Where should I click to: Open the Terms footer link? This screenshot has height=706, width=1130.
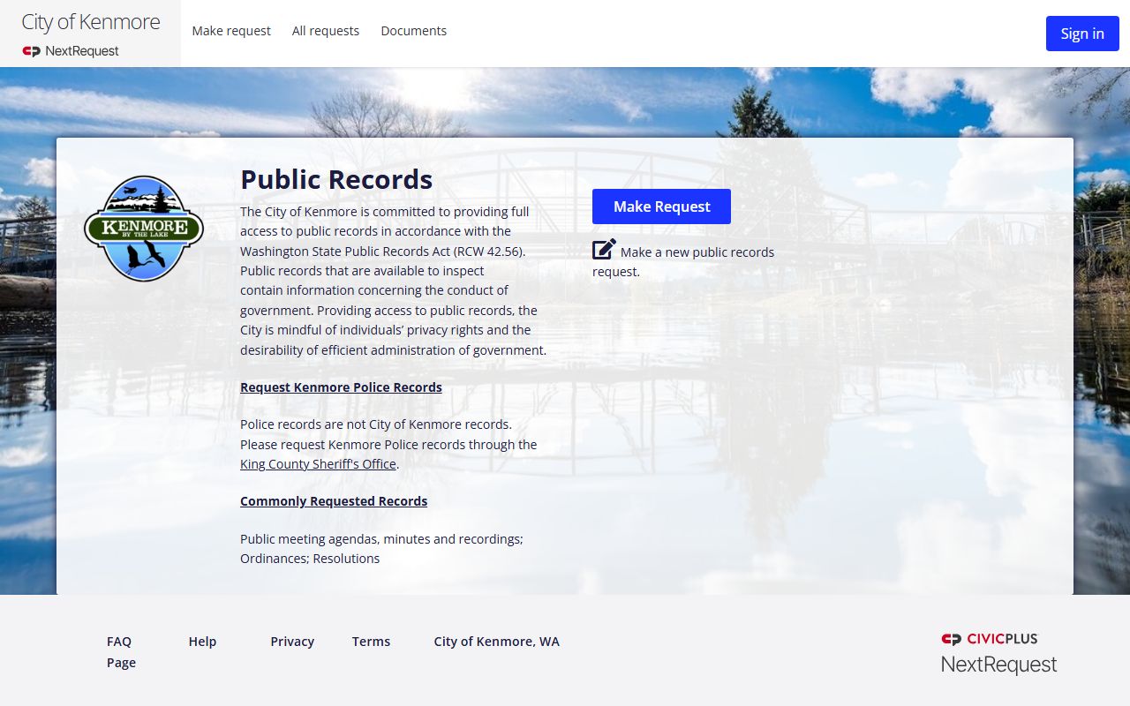[x=371, y=642]
